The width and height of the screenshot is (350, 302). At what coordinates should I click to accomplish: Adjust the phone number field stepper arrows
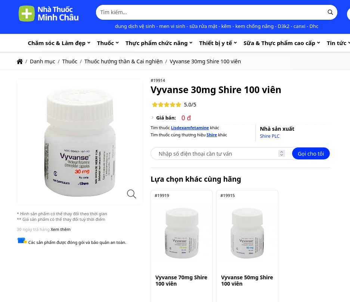(x=282, y=153)
